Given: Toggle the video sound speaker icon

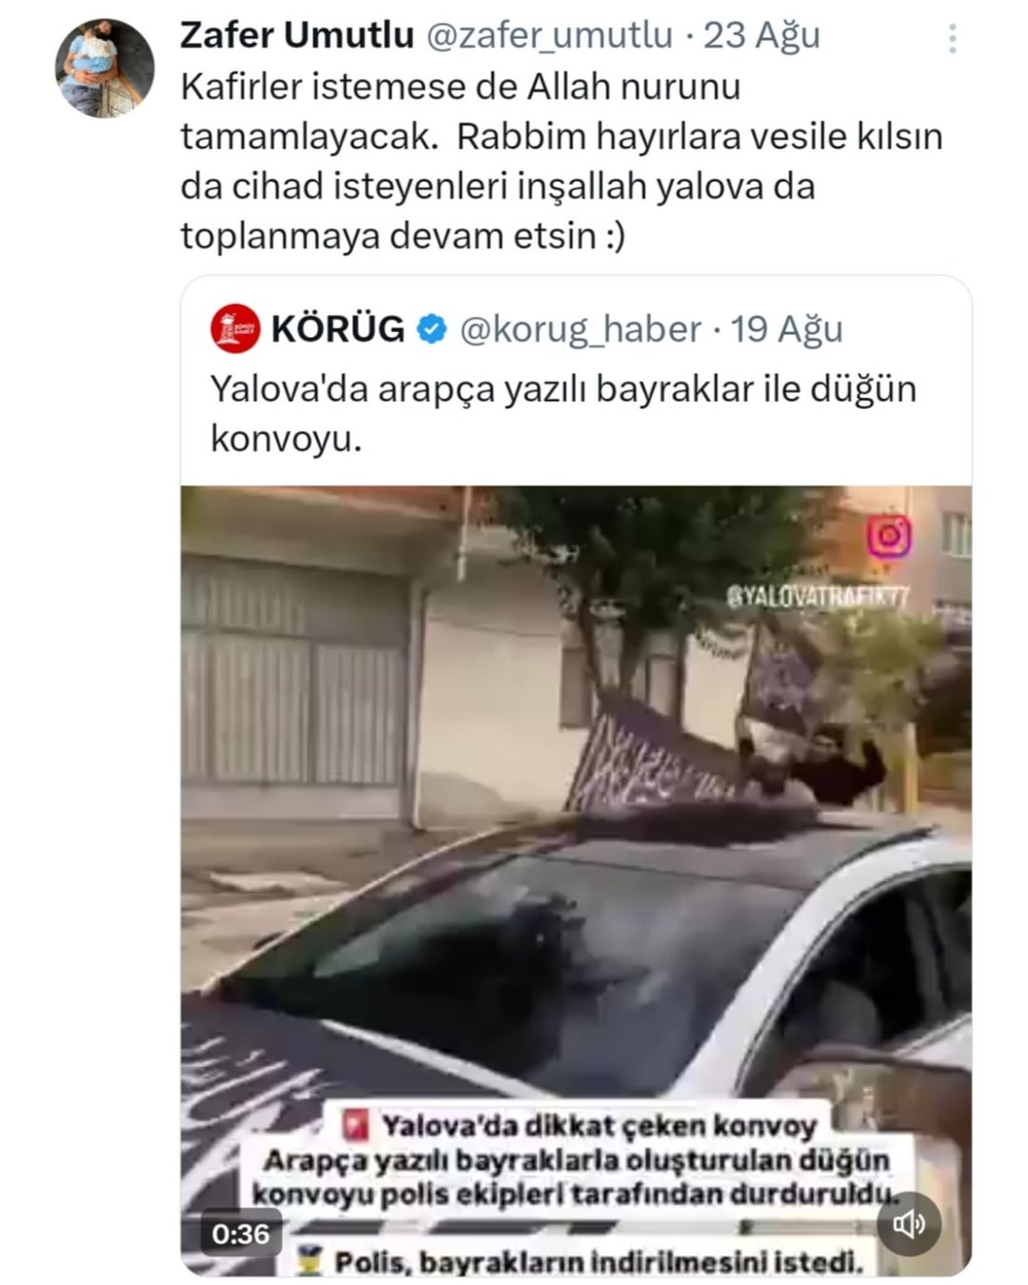Looking at the screenshot, I should pyautogui.click(x=909, y=1224).
